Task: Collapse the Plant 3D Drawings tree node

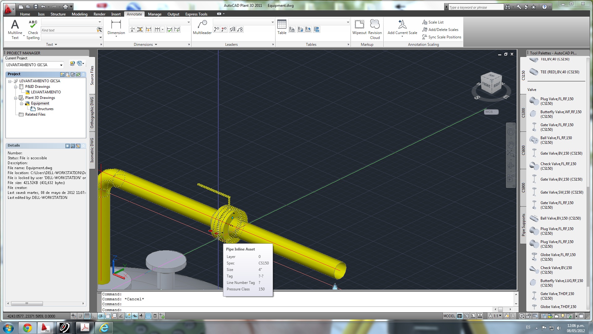Action: point(15,98)
